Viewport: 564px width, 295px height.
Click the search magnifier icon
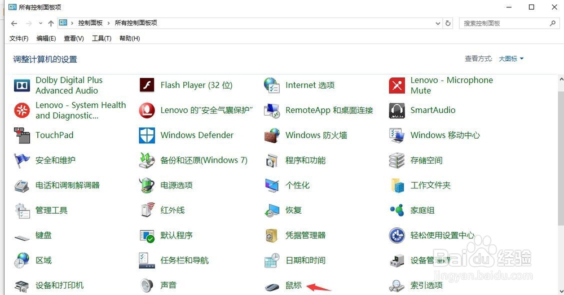pyautogui.click(x=553, y=23)
